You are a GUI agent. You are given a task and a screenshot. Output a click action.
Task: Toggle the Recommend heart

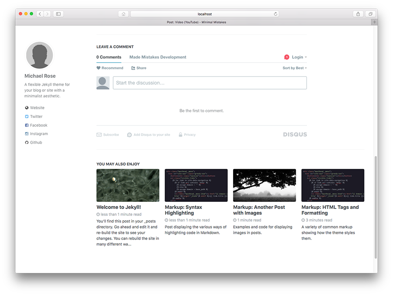pos(100,68)
